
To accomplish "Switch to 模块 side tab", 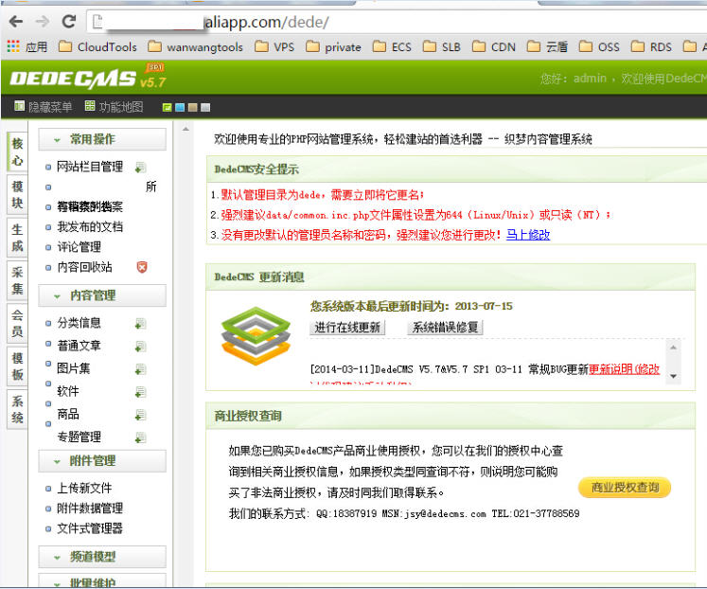I will tap(17, 195).
